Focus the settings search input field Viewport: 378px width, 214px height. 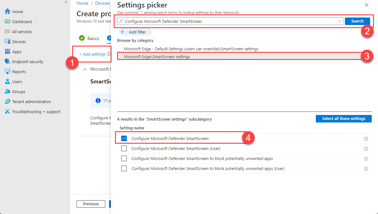[x=230, y=21]
